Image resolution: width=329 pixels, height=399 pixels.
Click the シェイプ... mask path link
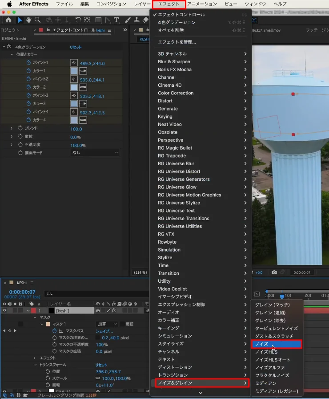(x=104, y=331)
